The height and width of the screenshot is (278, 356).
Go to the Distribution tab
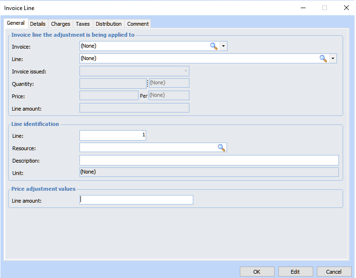[109, 24]
